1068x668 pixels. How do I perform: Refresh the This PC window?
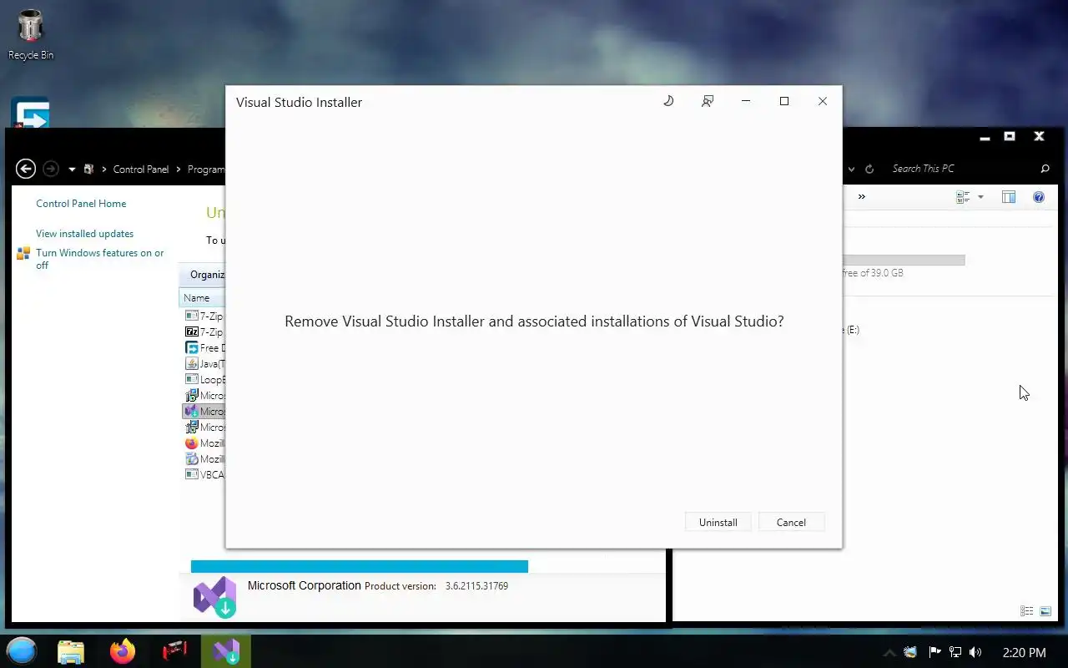[869, 169]
